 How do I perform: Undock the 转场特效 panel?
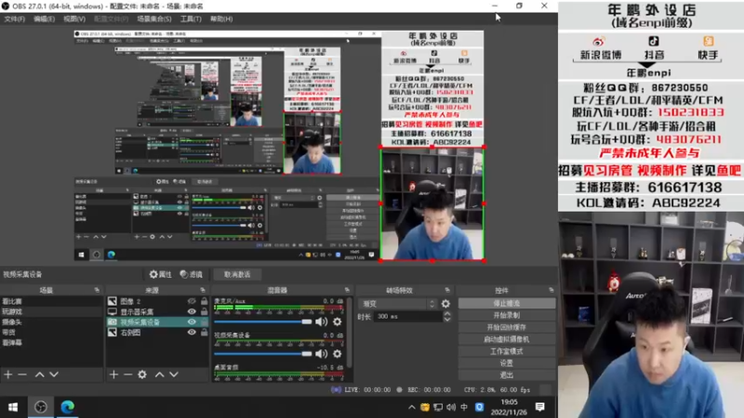[x=447, y=290]
